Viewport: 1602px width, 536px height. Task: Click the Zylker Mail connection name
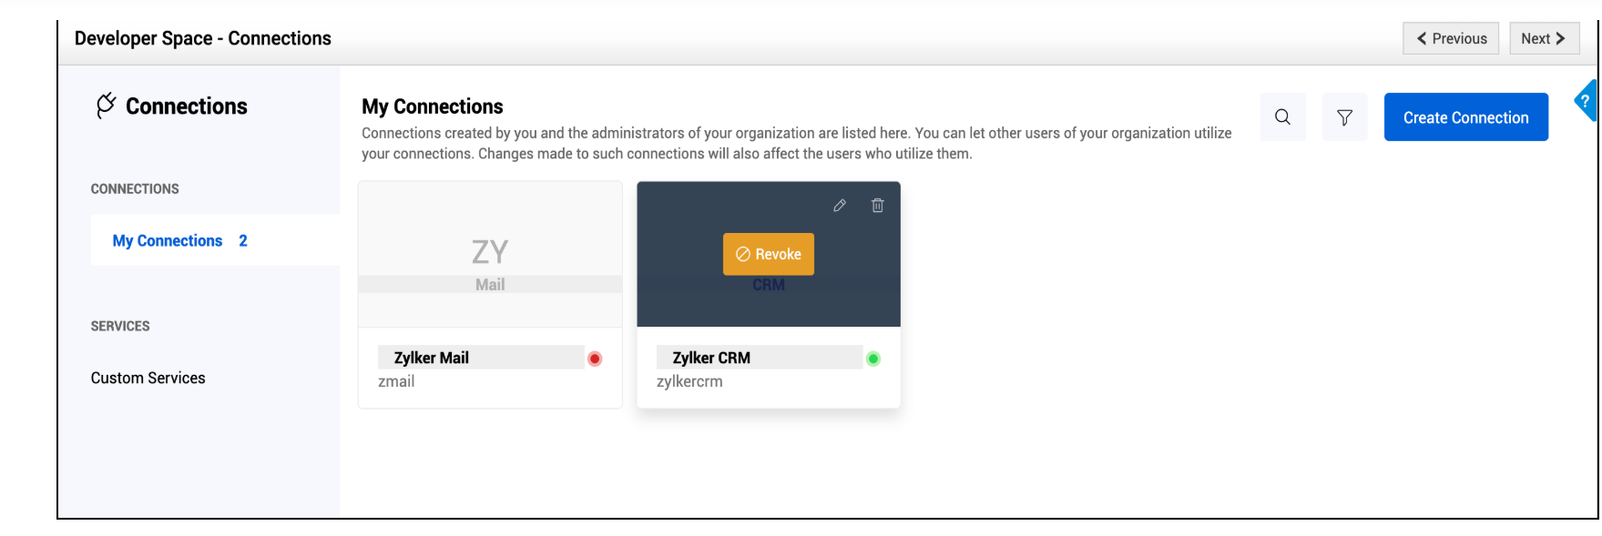(x=432, y=358)
